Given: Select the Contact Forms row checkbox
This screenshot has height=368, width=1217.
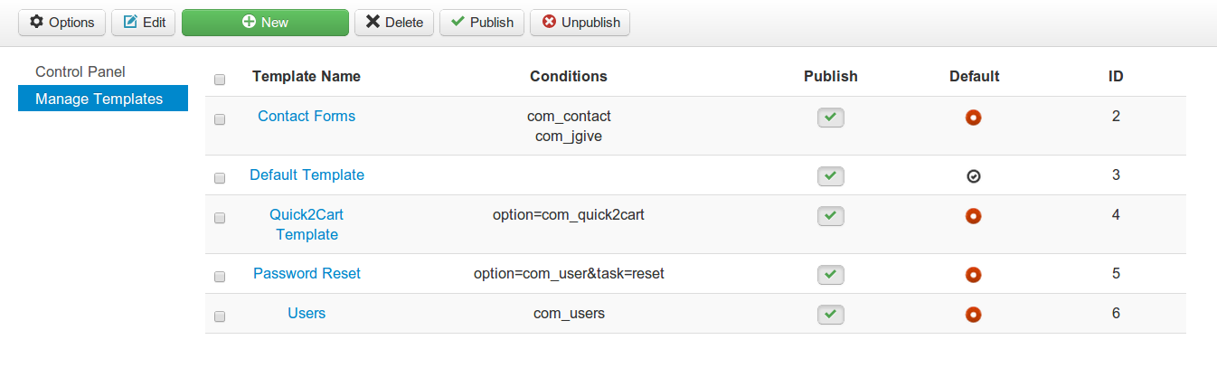Looking at the screenshot, I should 220,119.
